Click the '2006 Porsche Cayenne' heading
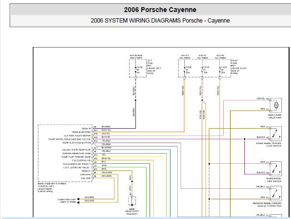 coord(160,10)
